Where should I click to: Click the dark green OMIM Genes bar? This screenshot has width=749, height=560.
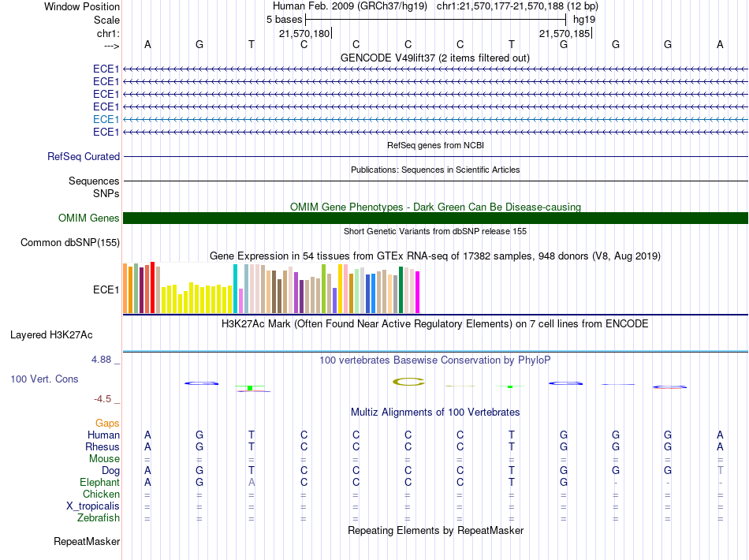coord(435,218)
